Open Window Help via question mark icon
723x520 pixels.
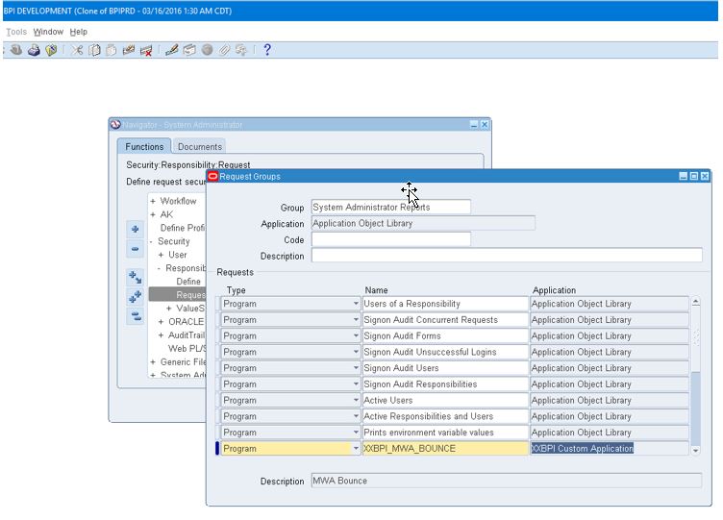267,50
